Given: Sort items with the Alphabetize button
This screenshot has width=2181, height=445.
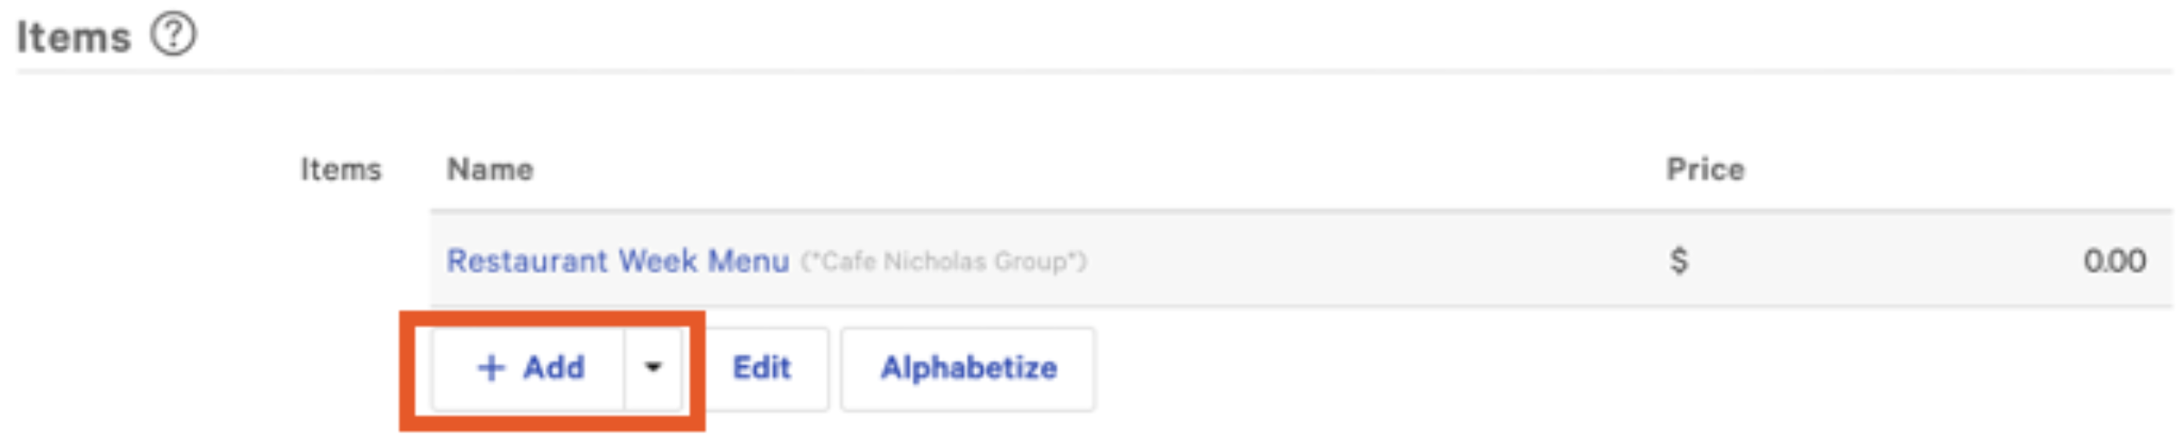Looking at the screenshot, I should [x=968, y=368].
